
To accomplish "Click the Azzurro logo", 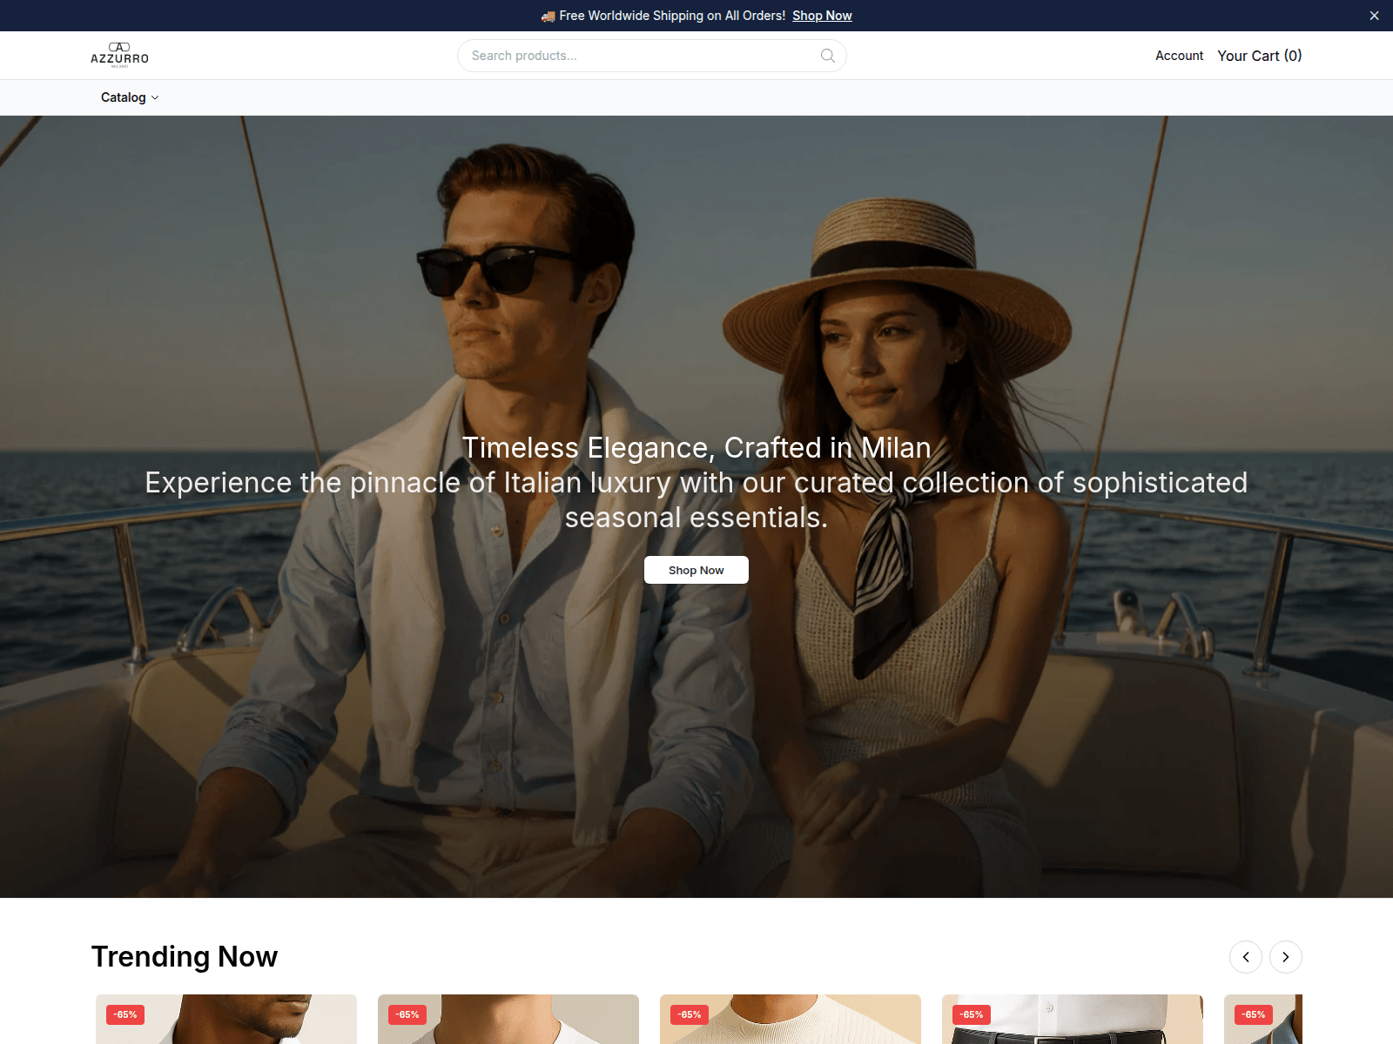I will (x=119, y=55).
